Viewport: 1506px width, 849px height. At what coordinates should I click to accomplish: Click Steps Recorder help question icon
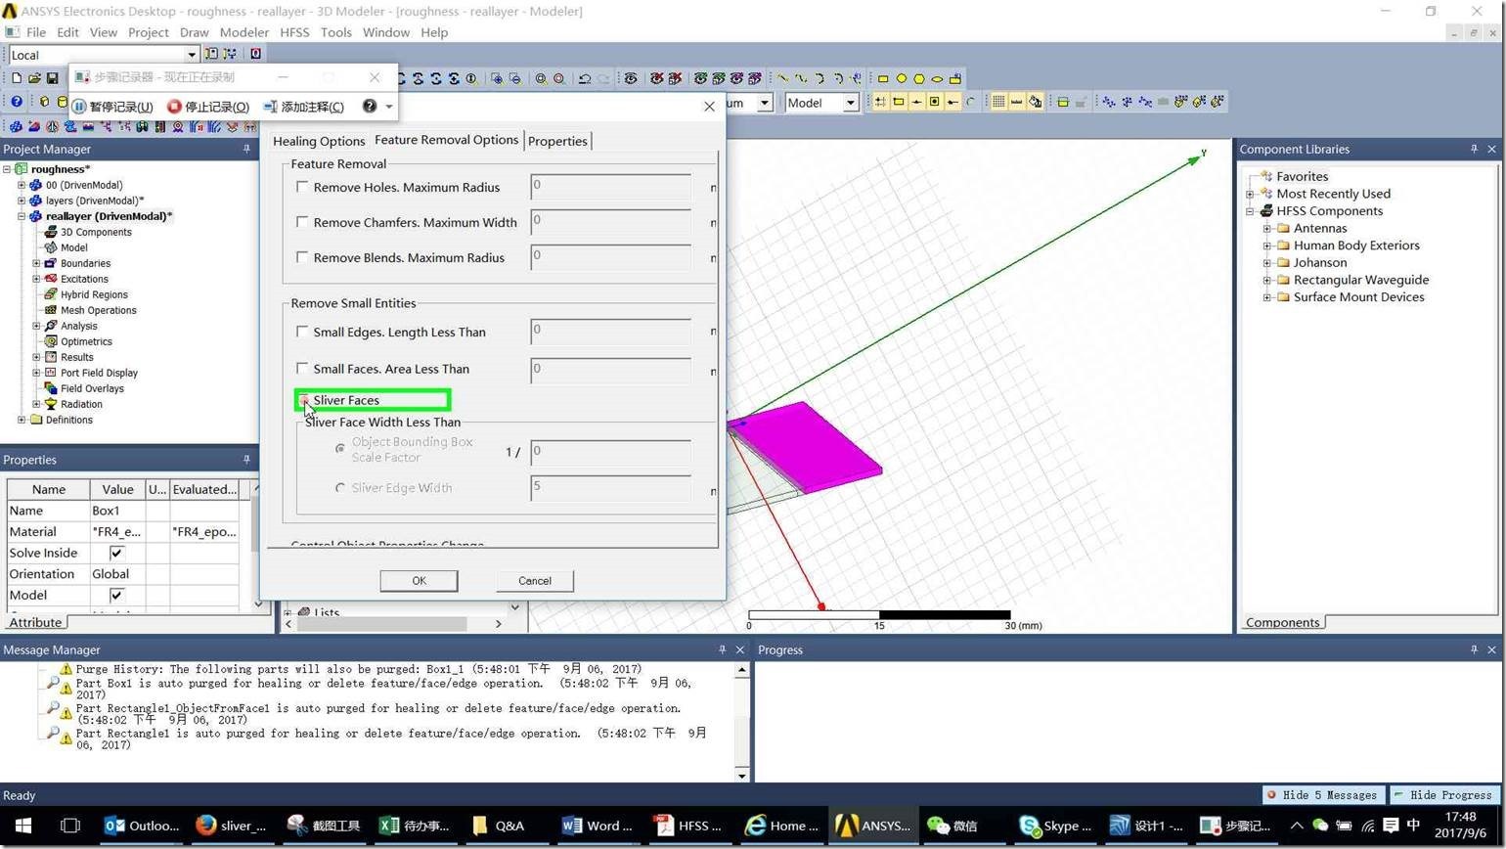[x=370, y=106]
